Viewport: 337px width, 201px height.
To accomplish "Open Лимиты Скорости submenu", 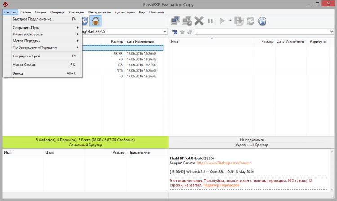I will coord(45,34).
